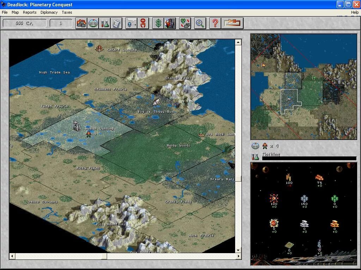The height and width of the screenshot is (270, 361).
Task: Click the colonist figure icon in side panel
Action: (265, 146)
